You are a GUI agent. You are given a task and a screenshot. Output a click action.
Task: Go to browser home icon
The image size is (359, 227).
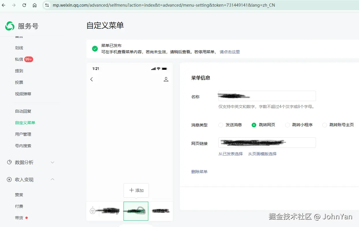pos(35,5)
